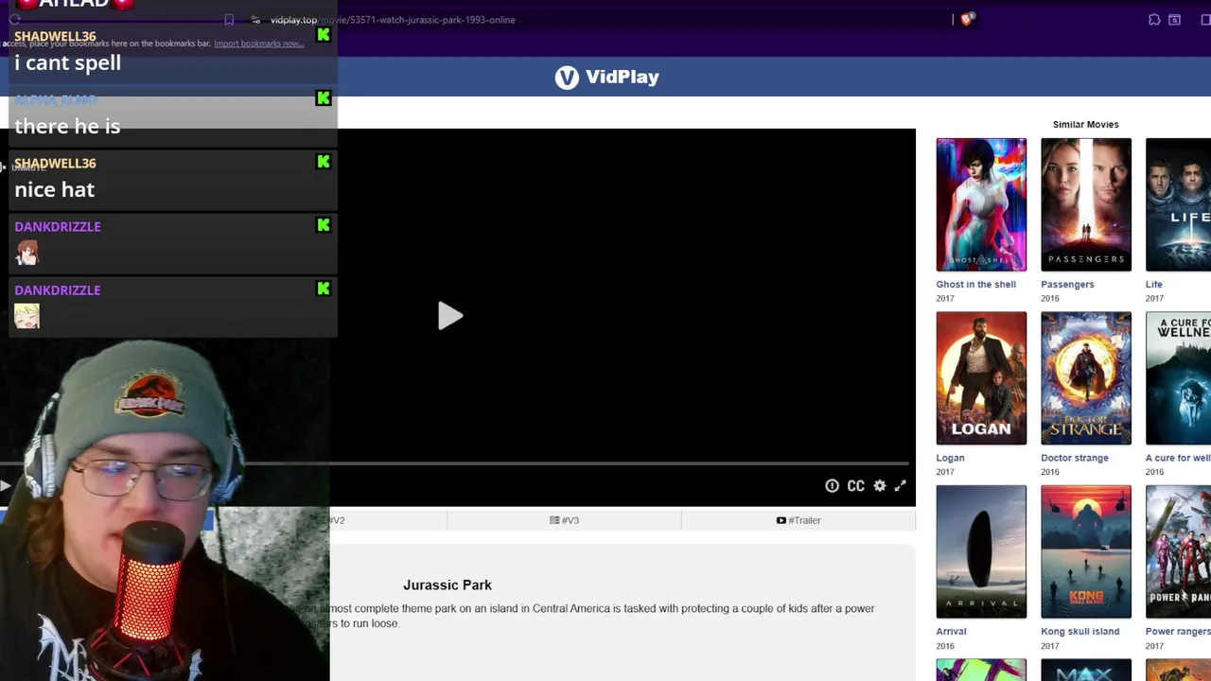Viewport: 1211px width, 681px height.
Task: Open site info icon beside vidplay.top
Action: tap(255, 20)
